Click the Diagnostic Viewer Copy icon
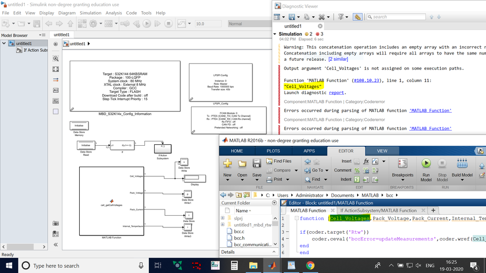486x273 pixels. tap(306, 17)
